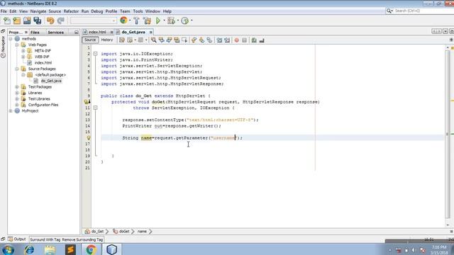Open Chrome from Windows taskbar
Image resolution: width=454 pixels, height=255 pixels.
click(91, 249)
